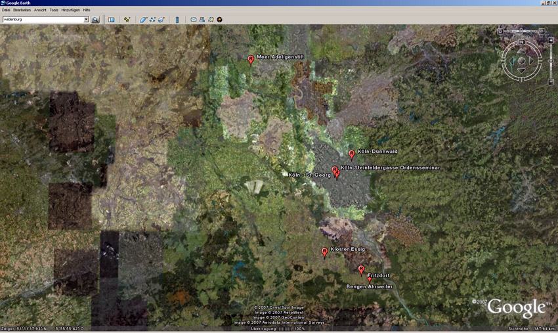Show current view in Google Maps icon
558x333 pixels.
coord(211,20)
